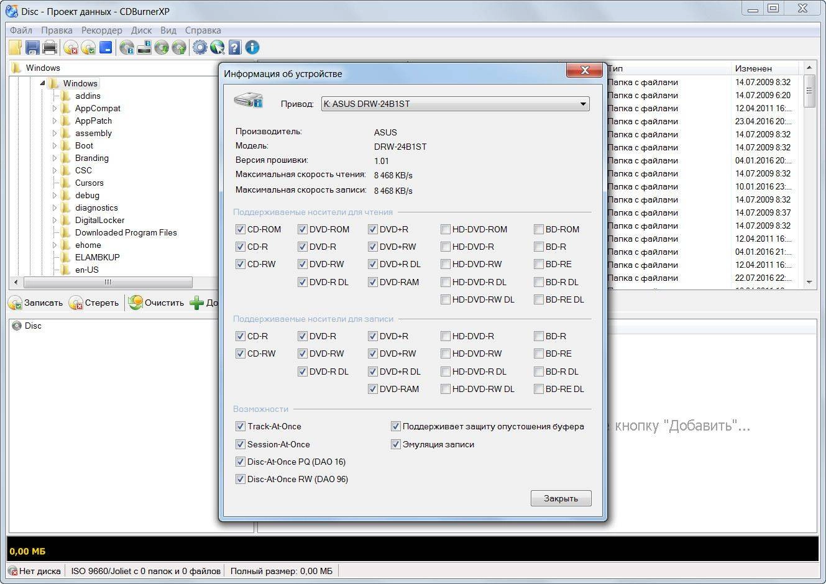Viewport: 826px width, 584px height.
Task: Click the erase disc toolbar icon with red X
Action: [71, 47]
